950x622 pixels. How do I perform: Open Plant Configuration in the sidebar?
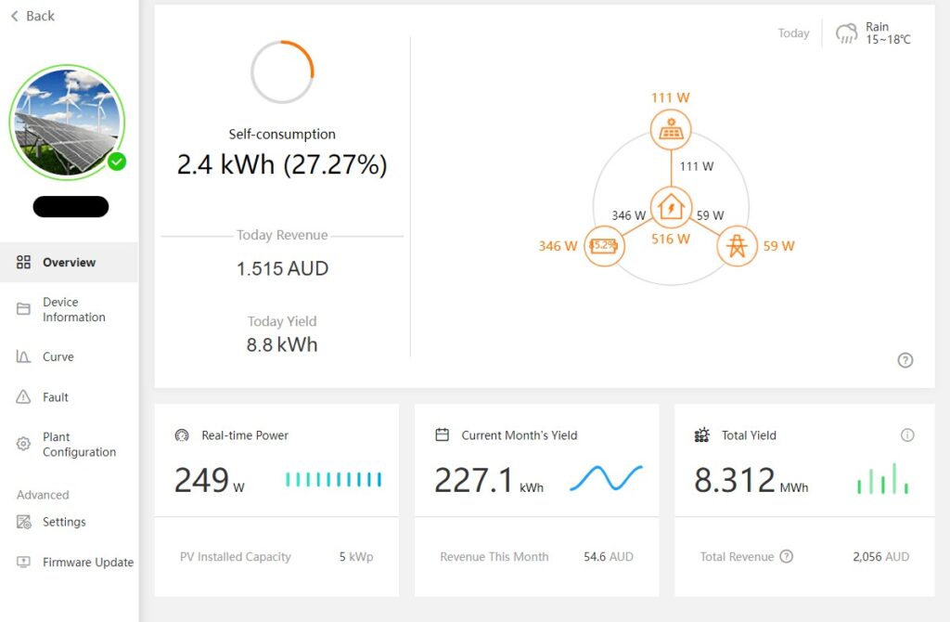coord(79,445)
